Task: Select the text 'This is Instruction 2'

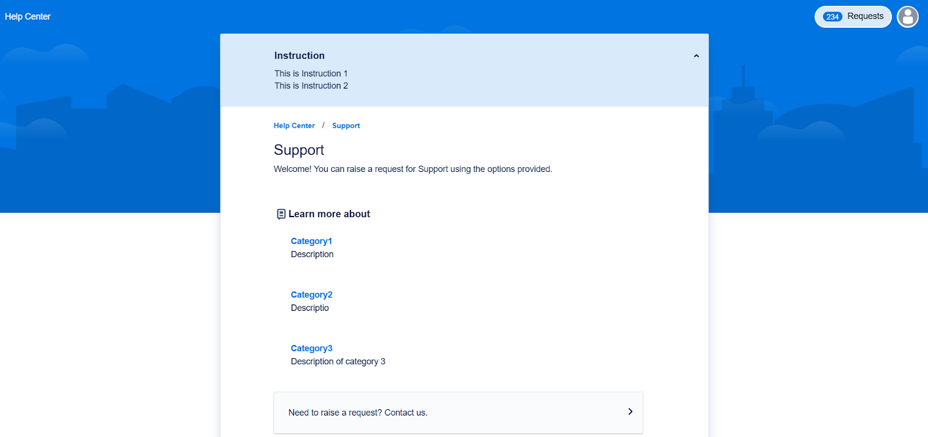Action: click(x=311, y=86)
